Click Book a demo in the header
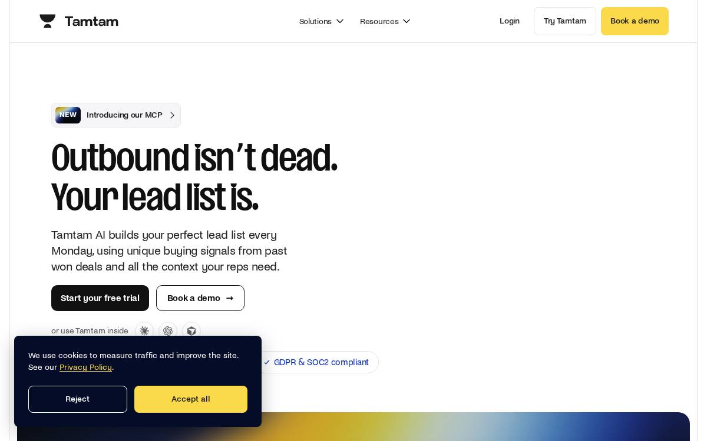Viewport: 707px width, 441px height. (635, 21)
